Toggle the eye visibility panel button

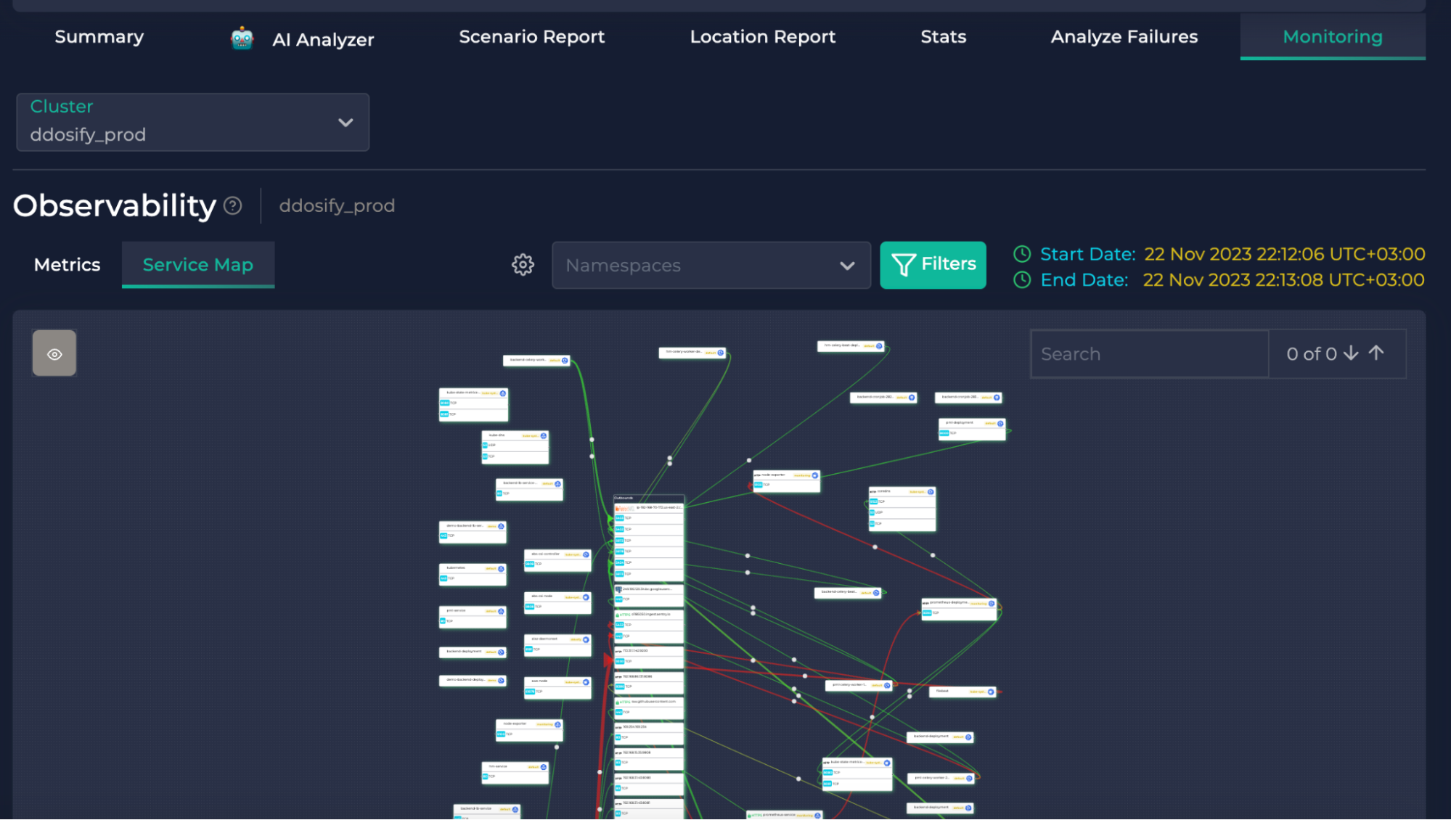[x=55, y=353]
